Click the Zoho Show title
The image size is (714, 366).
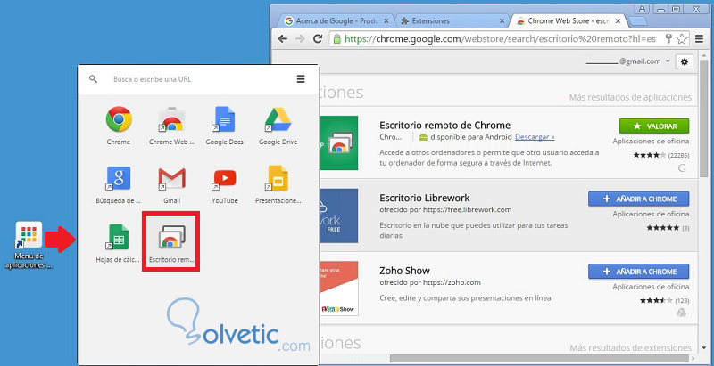pos(405,271)
